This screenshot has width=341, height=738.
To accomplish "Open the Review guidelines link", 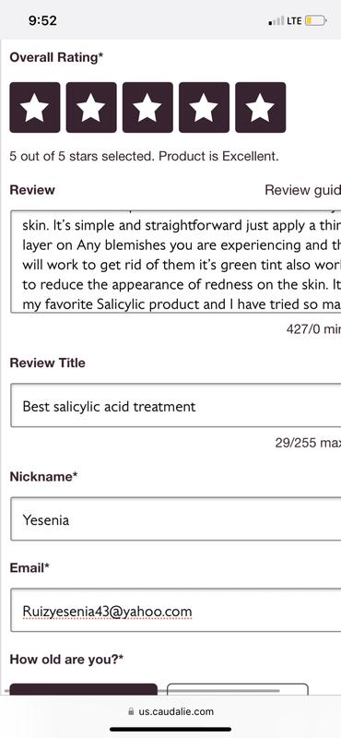I will (x=303, y=190).
